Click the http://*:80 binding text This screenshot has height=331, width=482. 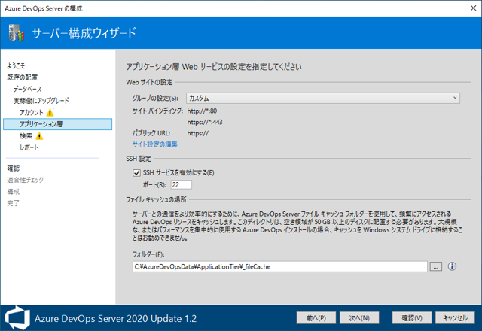[202, 111]
